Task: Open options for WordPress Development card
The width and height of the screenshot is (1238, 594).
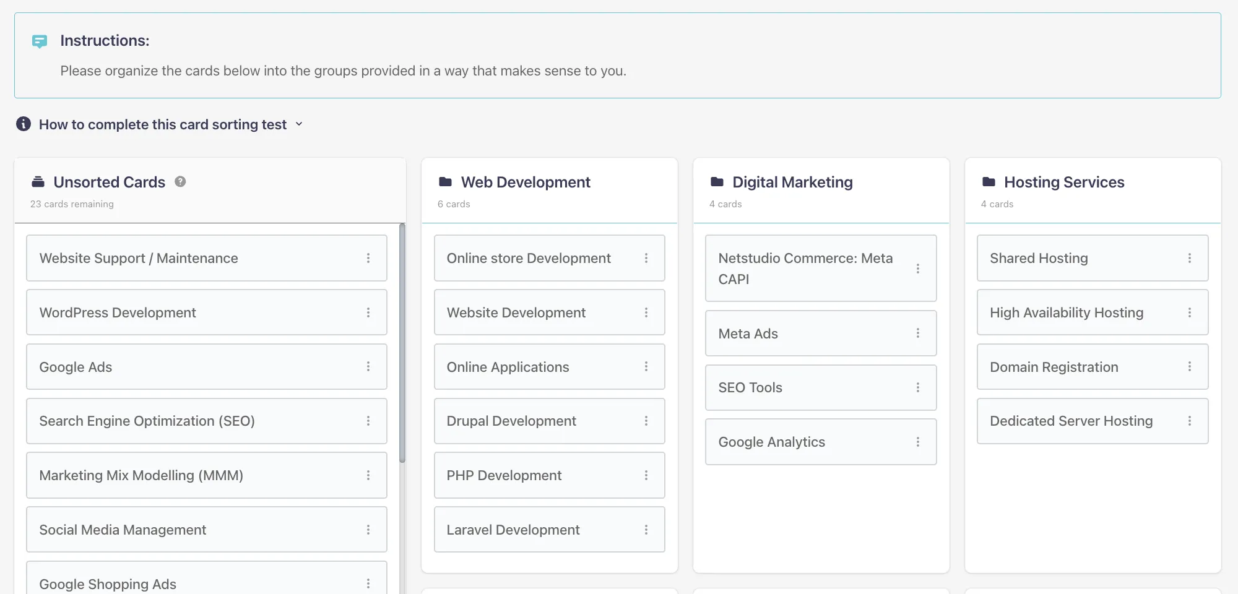Action: point(368,312)
